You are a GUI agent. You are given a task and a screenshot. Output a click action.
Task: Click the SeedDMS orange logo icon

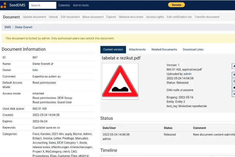point(3,5)
